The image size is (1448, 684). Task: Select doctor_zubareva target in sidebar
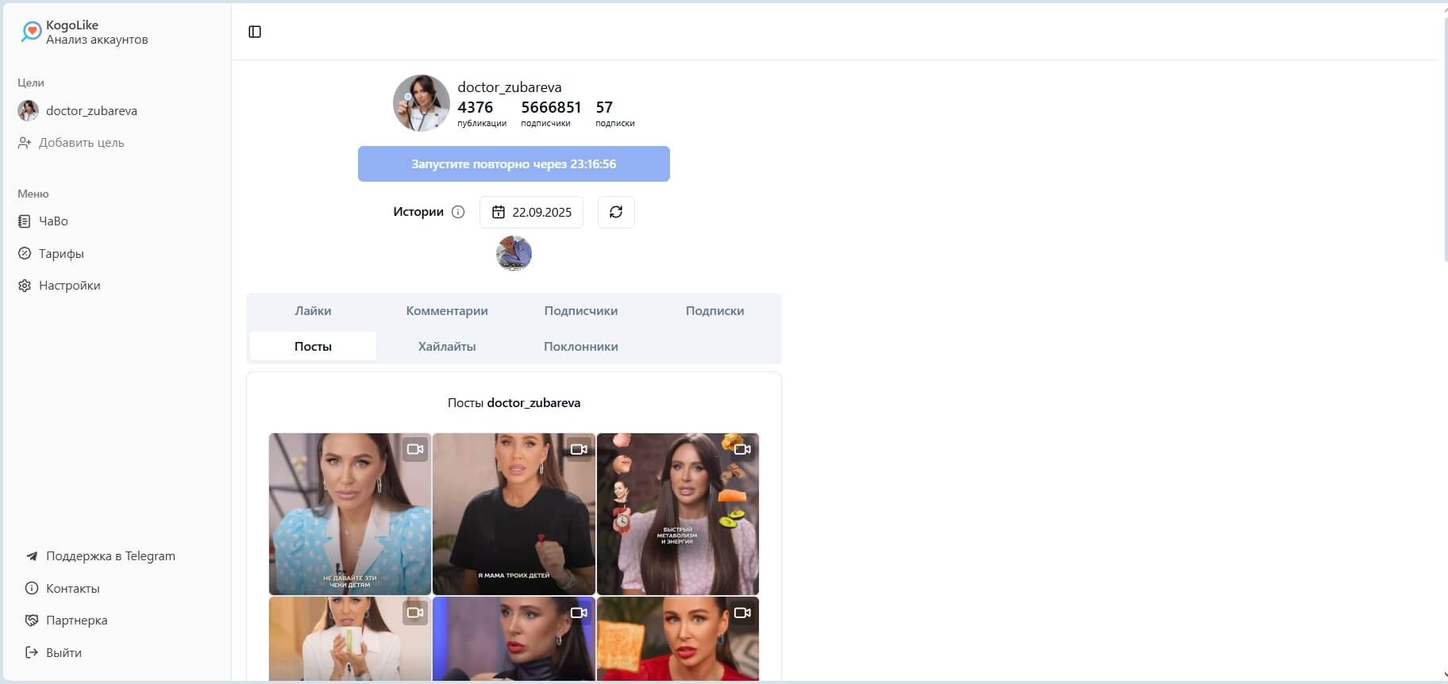click(78, 111)
